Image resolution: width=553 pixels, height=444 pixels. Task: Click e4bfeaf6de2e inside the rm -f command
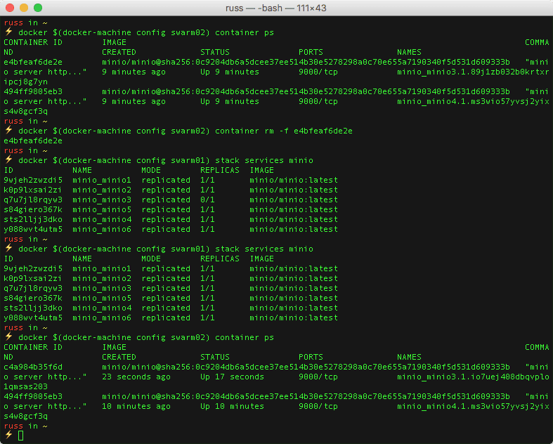(323, 131)
